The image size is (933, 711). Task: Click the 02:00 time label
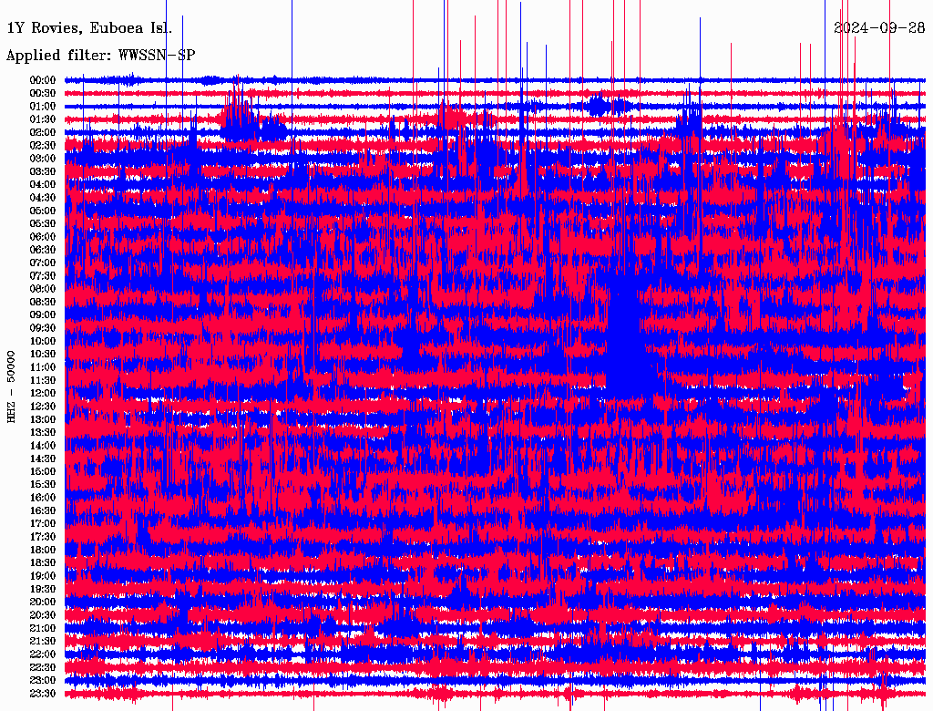43,132
